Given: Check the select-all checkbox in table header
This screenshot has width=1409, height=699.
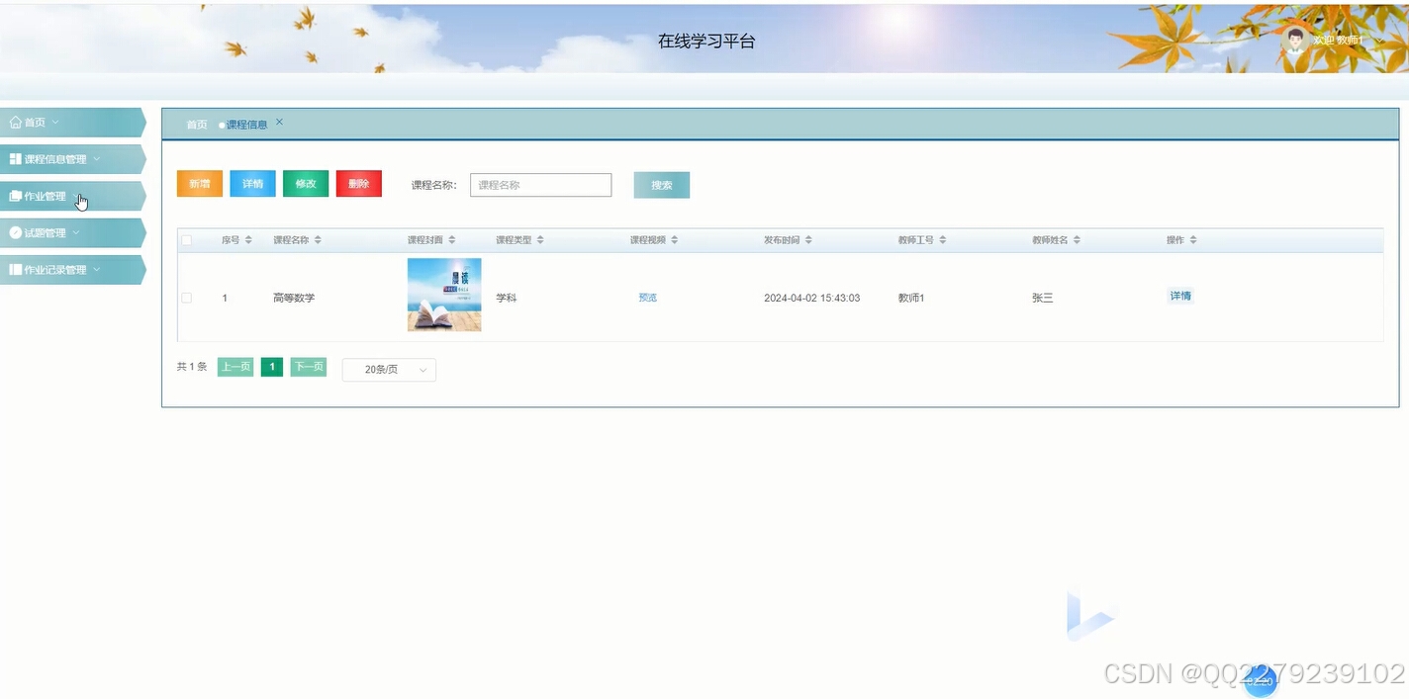Looking at the screenshot, I should pyautogui.click(x=186, y=239).
